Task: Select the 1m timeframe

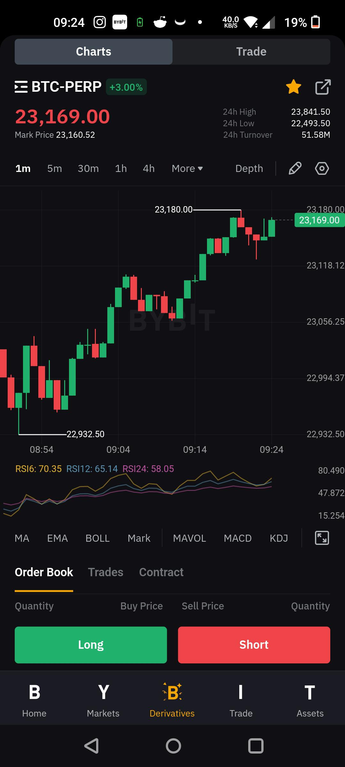Action: (23, 168)
